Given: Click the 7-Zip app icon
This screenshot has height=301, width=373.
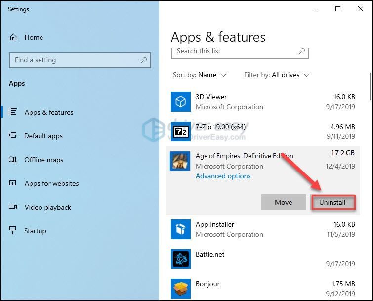Looking at the screenshot, I should pos(181,131).
